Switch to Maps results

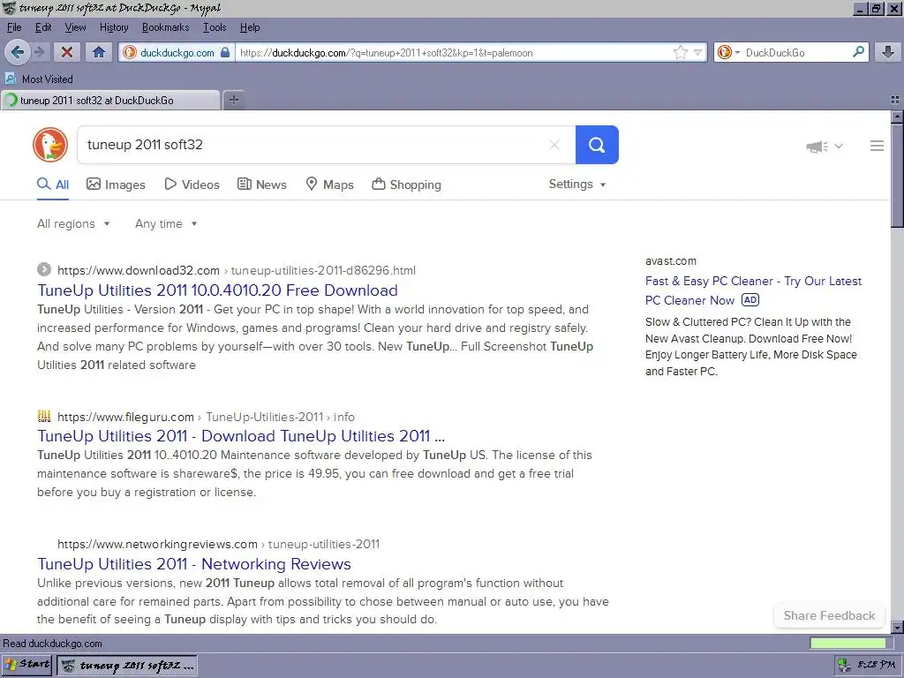(x=329, y=185)
